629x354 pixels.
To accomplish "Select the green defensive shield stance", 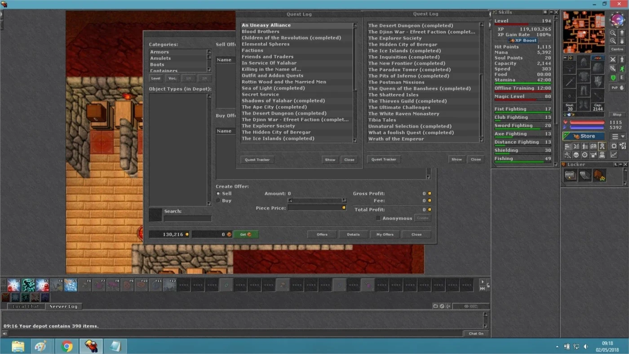I will pyautogui.click(x=613, y=78).
